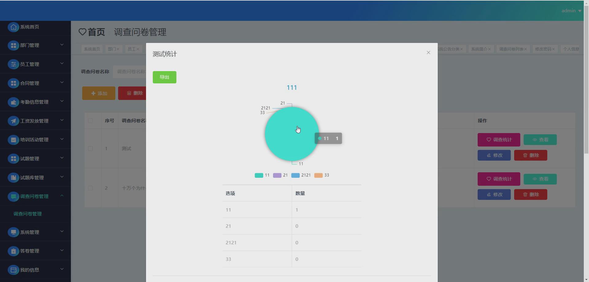Toggle the blue 2121 legend swatch
The height and width of the screenshot is (282, 589).
295,175
